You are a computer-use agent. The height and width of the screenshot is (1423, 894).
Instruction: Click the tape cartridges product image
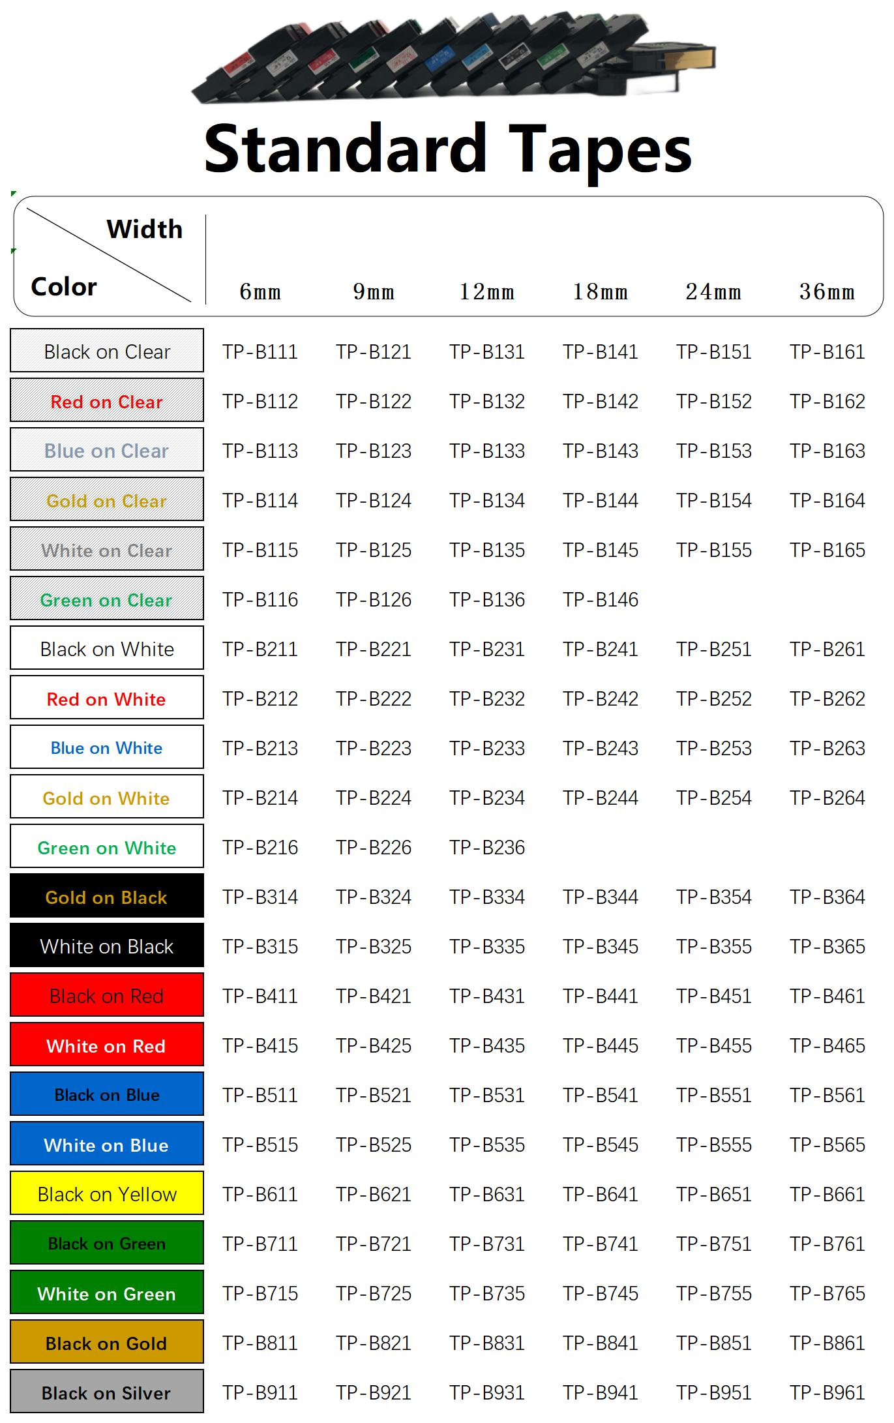coord(453,57)
